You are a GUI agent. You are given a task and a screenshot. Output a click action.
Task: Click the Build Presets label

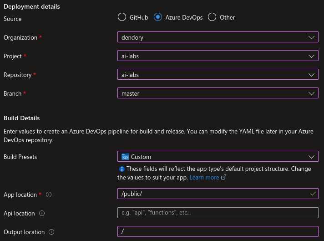(x=20, y=157)
